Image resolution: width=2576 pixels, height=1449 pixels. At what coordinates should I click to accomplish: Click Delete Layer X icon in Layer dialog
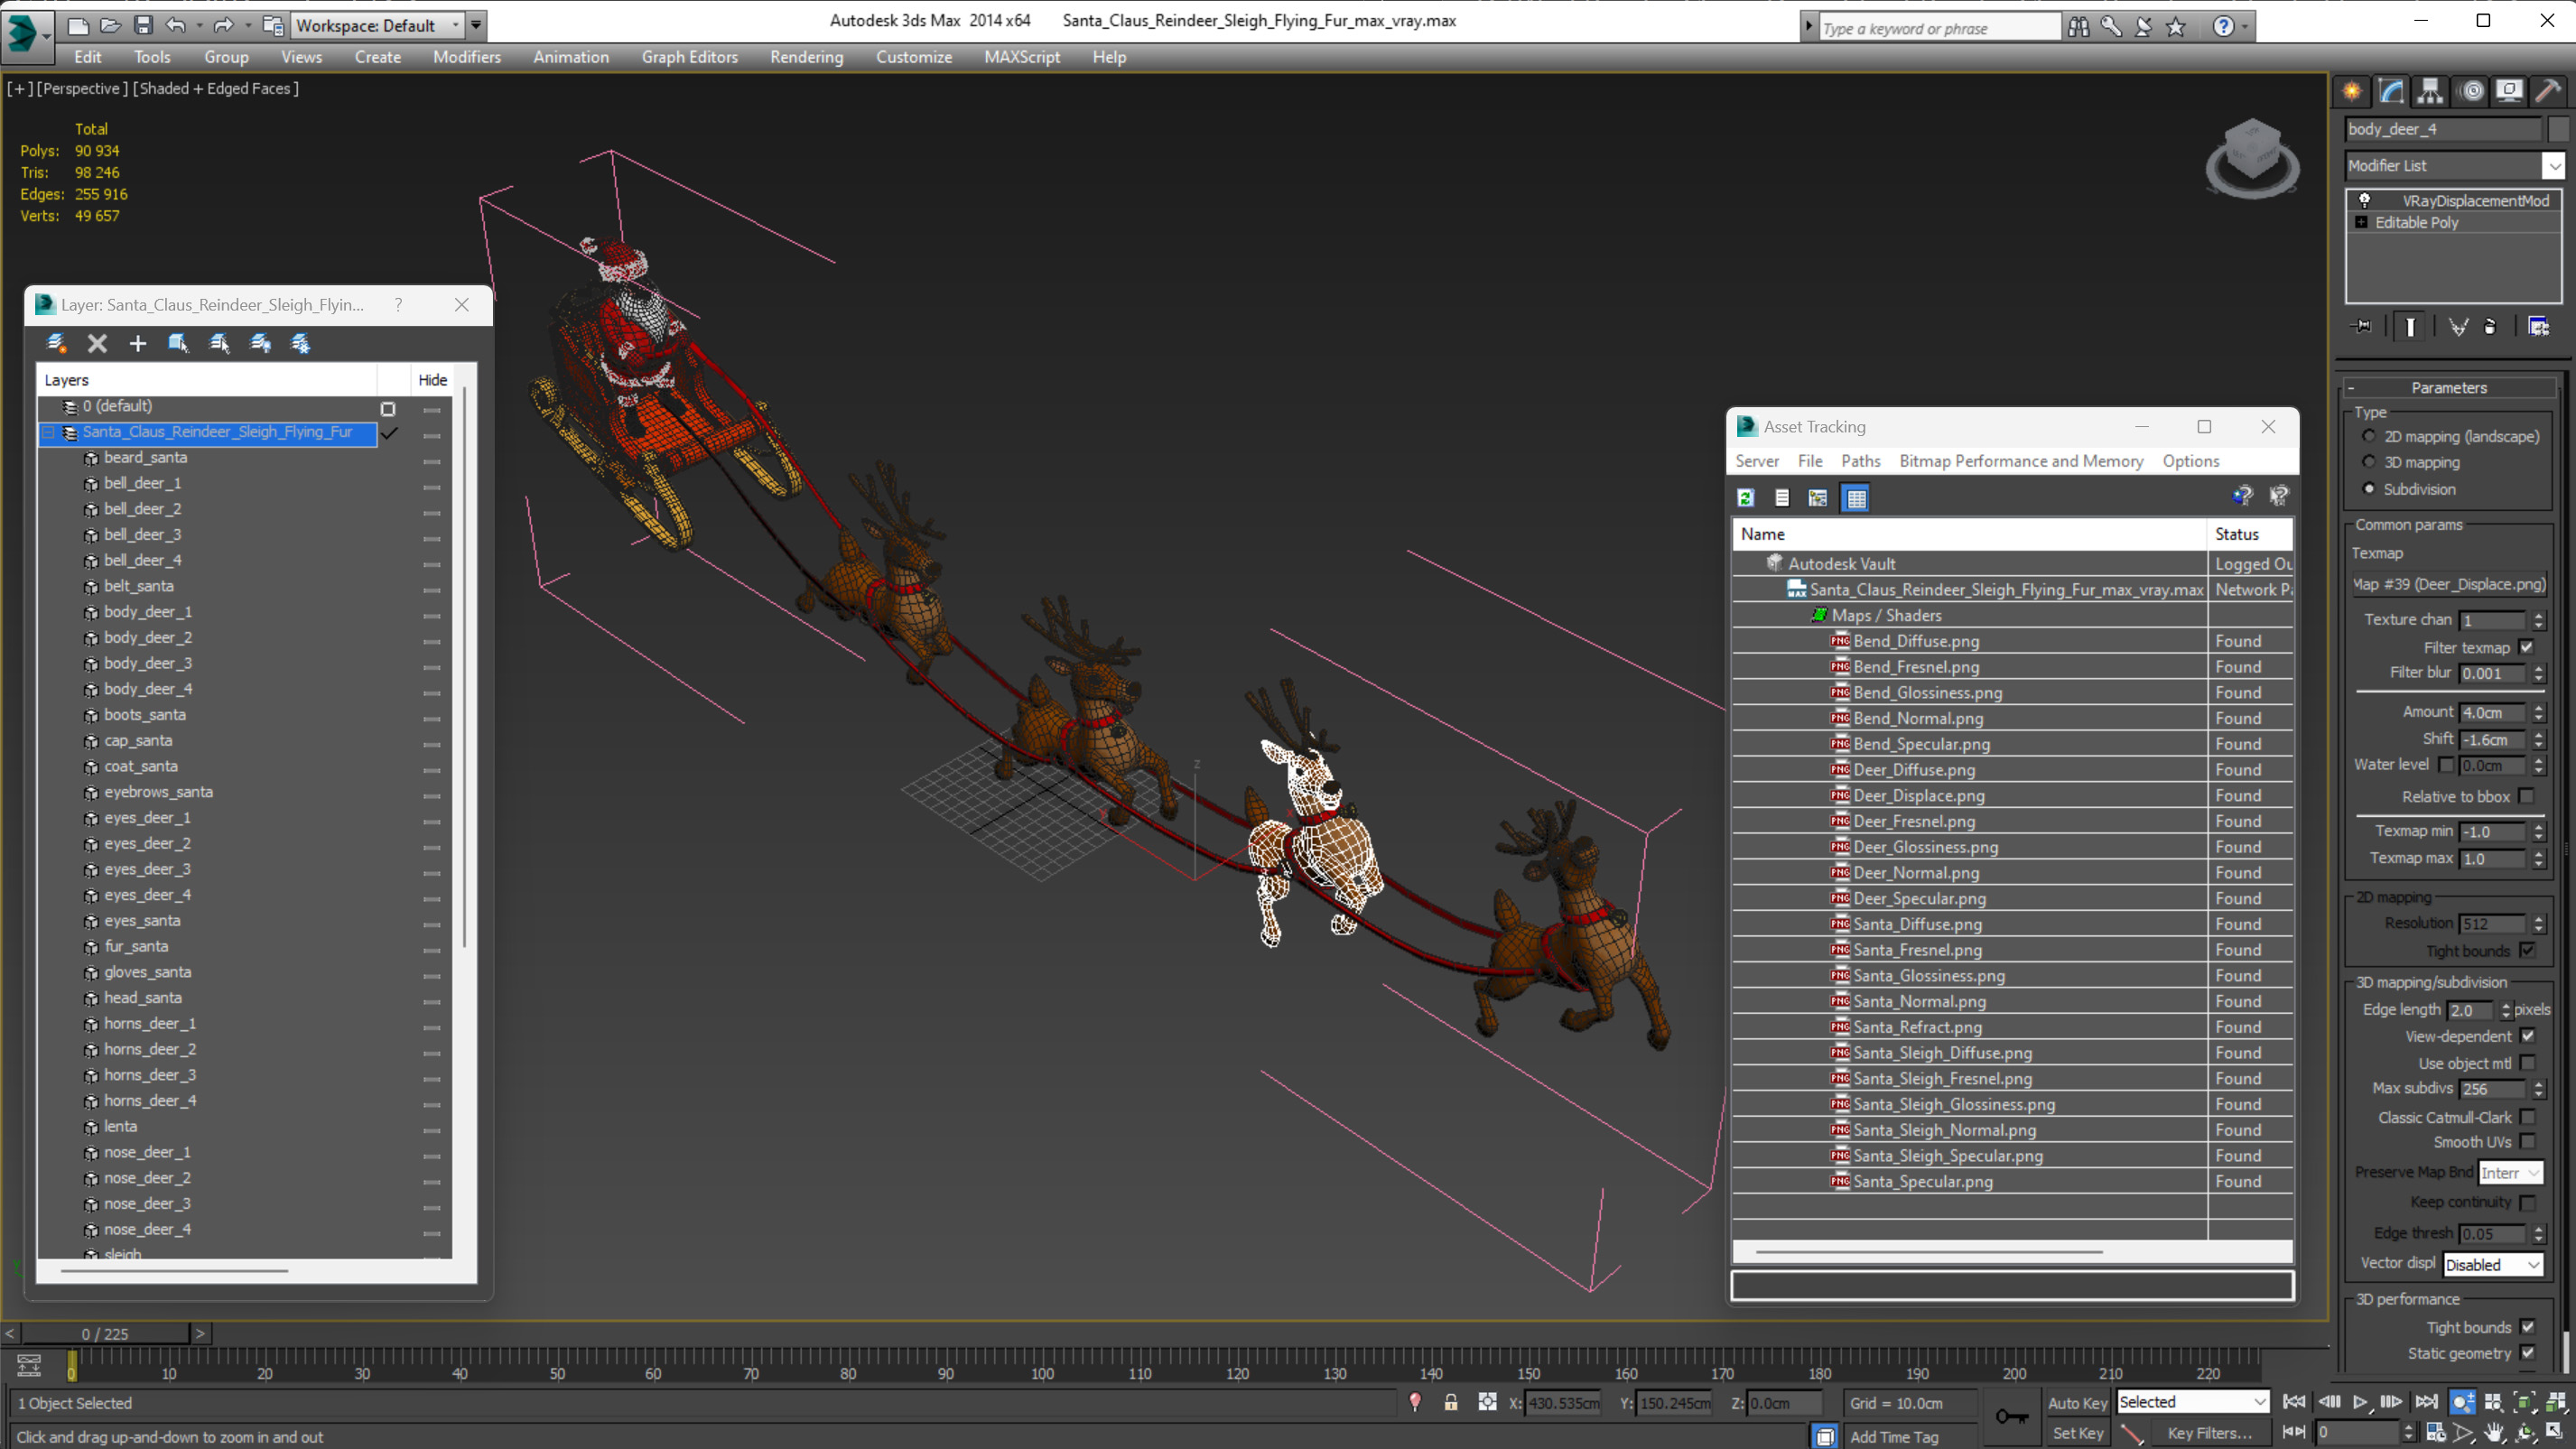coord(97,343)
